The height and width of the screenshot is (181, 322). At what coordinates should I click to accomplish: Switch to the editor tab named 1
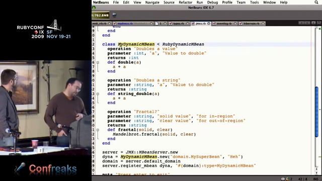point(160,24)
